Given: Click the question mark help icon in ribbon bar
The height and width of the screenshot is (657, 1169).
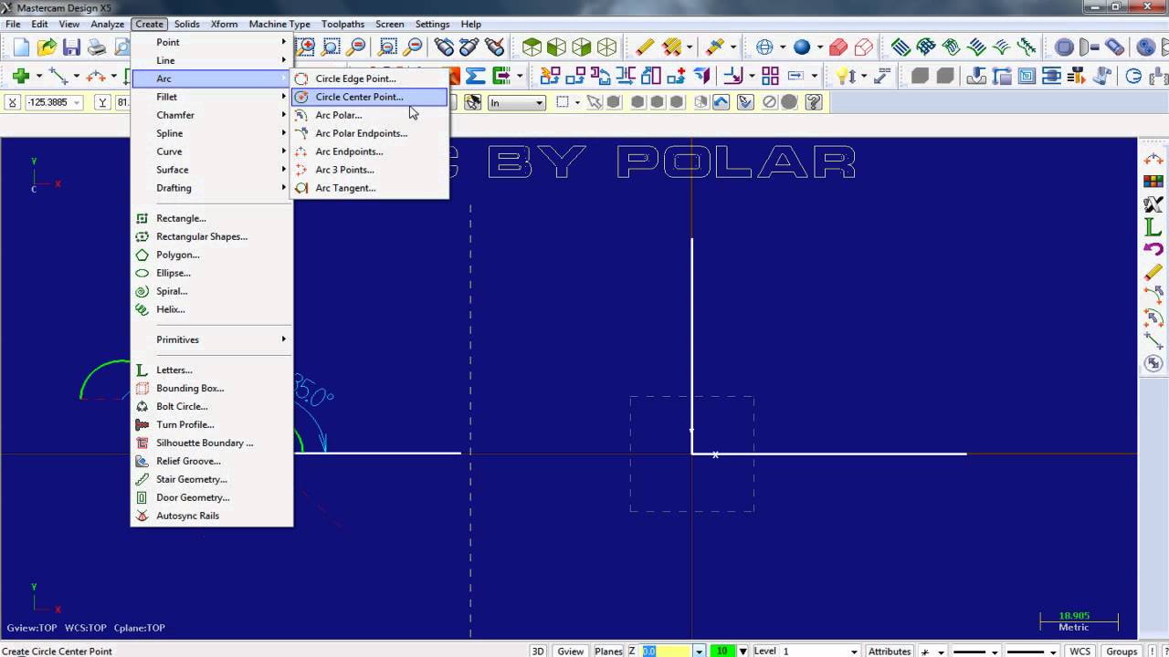Looking at the screenshot, I should click(x=814, y=102).
